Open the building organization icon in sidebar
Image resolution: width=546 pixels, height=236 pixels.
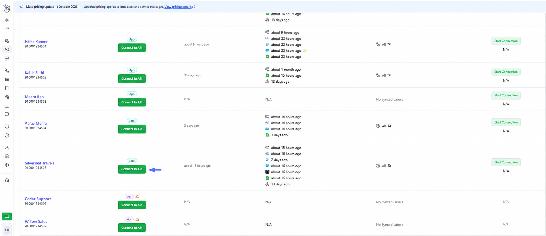[7, 156]
